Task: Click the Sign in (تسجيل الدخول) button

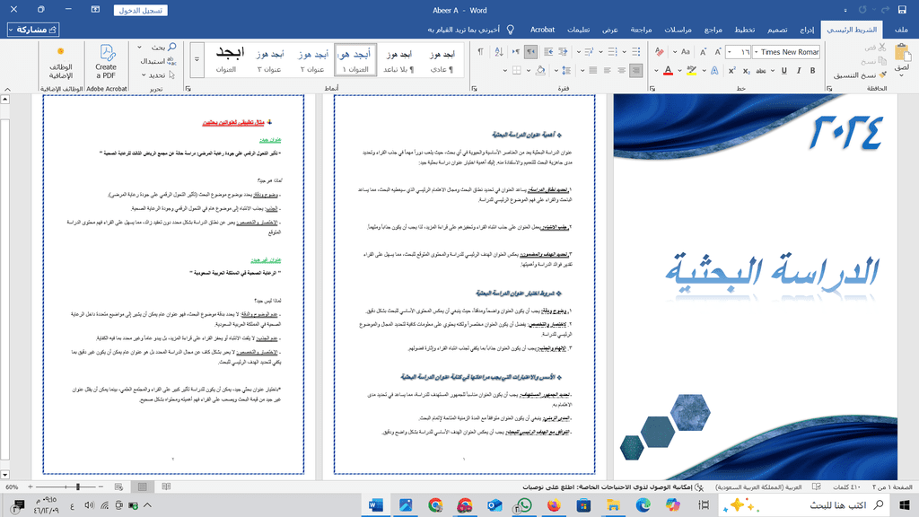Action: [141, 10]
